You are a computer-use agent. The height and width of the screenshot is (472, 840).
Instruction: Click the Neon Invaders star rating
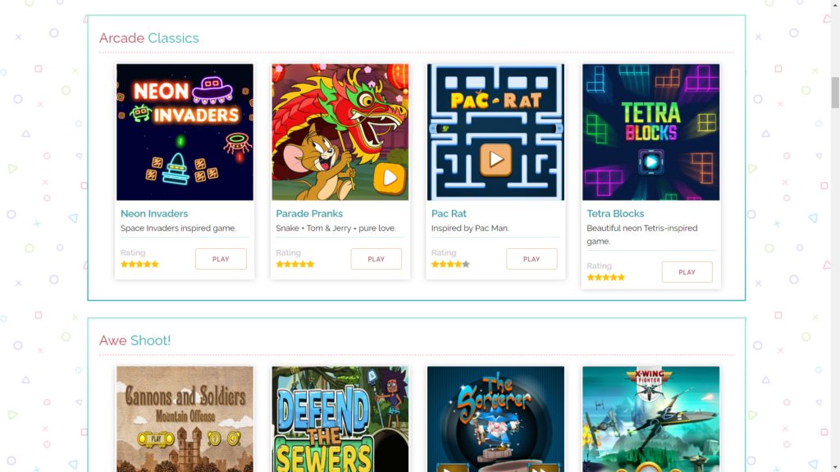tap(139, 264)
